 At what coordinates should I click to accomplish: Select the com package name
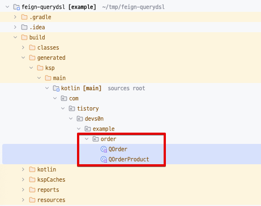click(74, 98)
